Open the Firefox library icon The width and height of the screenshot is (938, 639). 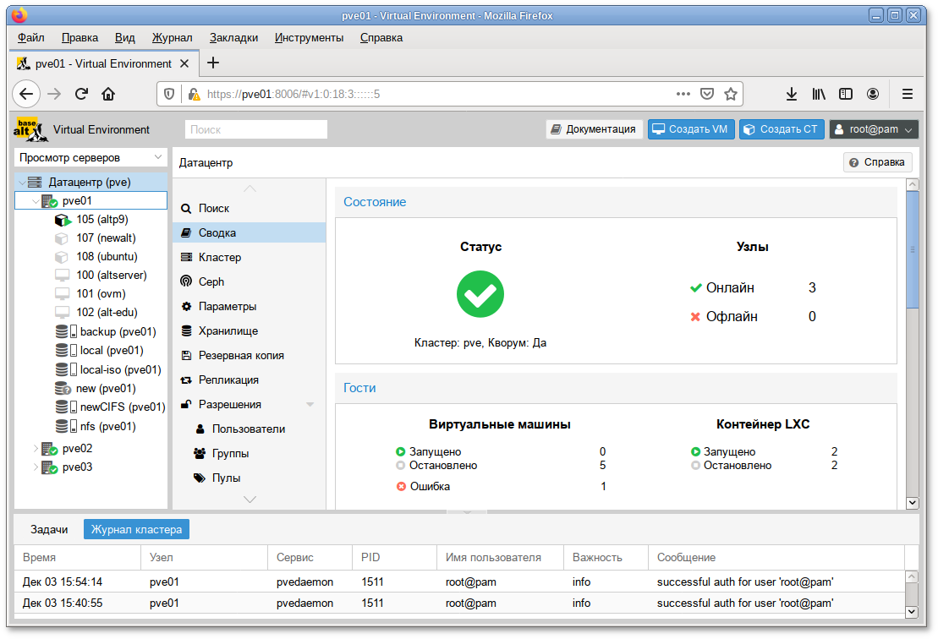(819, 94)
